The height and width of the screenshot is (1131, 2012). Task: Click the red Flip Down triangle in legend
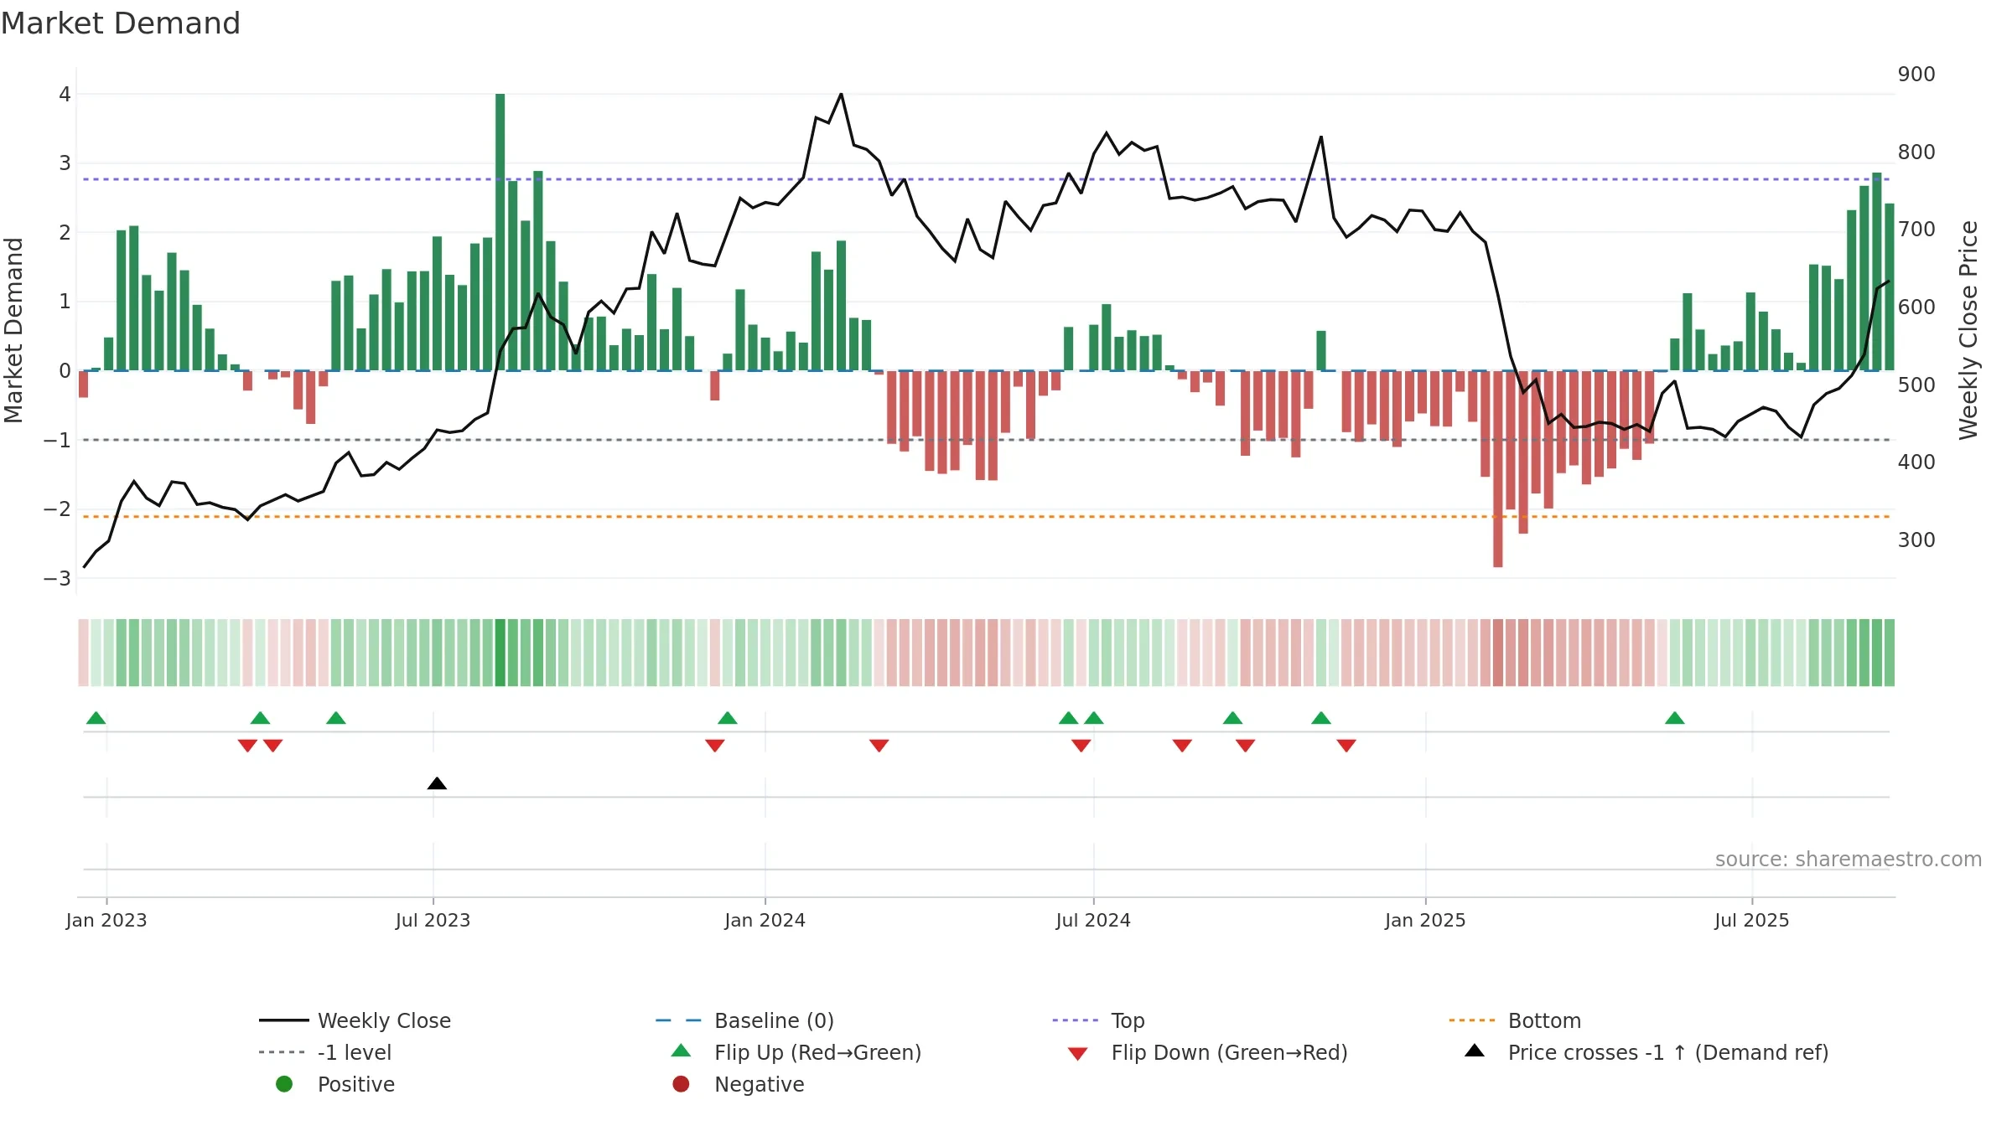[x=1078, y=1054]
